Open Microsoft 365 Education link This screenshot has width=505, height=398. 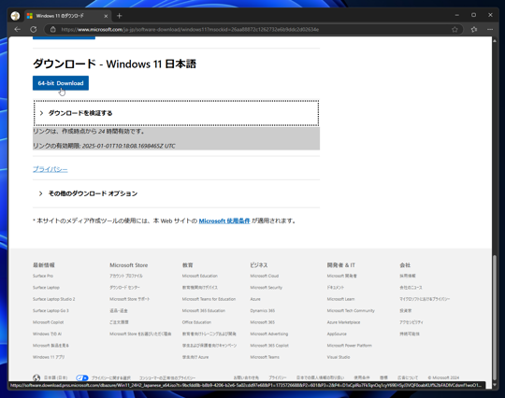pyautogui.click(x=204, y=310)
